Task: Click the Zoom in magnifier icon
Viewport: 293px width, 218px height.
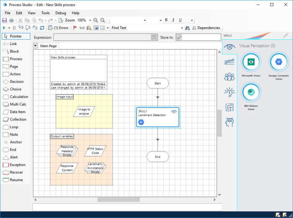Action: [95, 20]
